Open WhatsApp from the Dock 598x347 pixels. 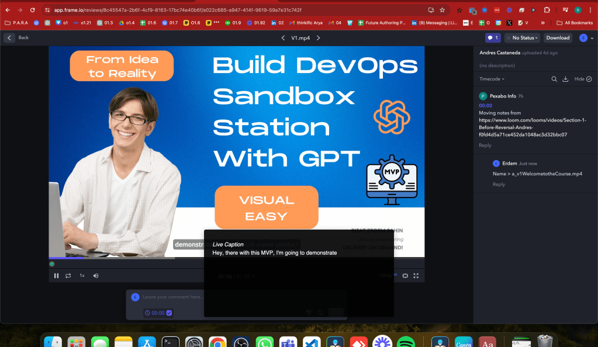(x=265, y=342)
